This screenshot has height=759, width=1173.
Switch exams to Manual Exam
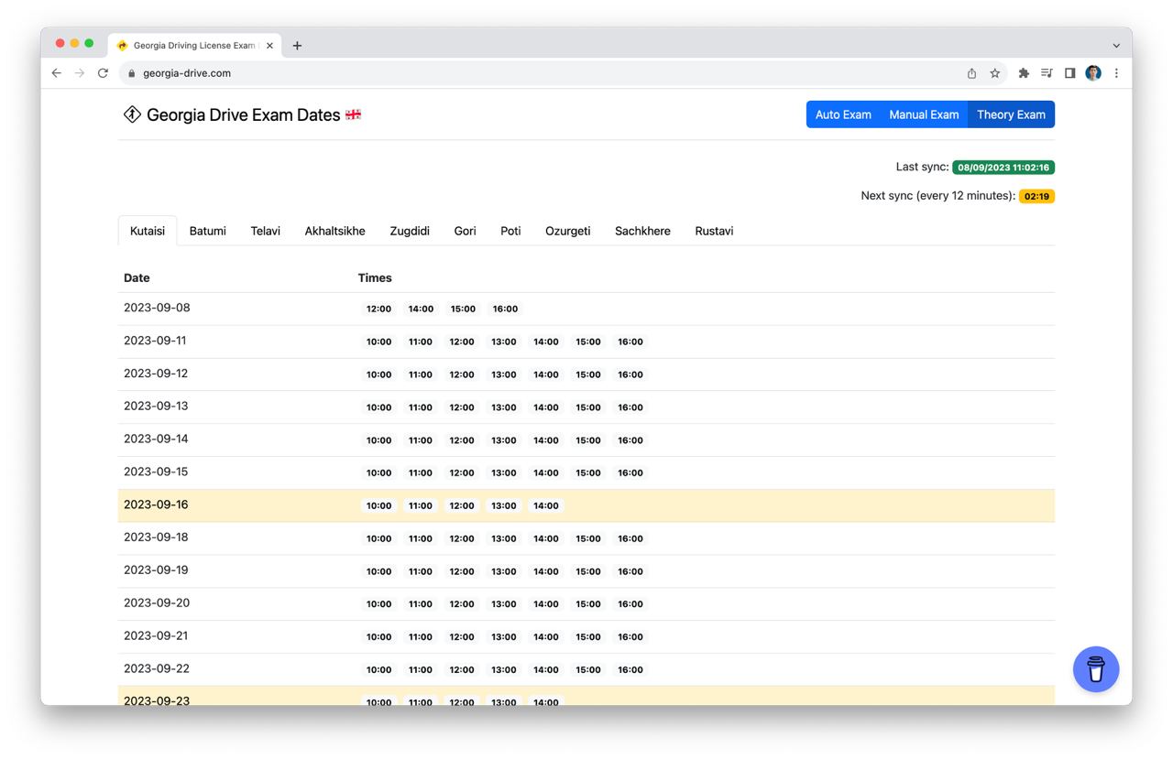point(923,114)
